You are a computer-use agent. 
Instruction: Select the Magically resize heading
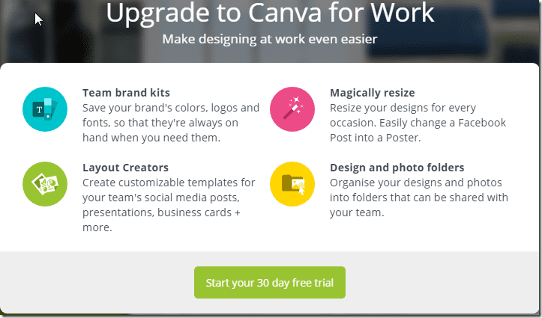pos(373,93)
